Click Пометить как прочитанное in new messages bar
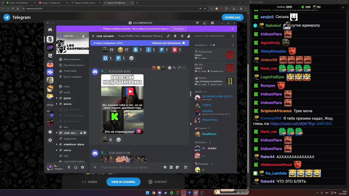 (x=169, y=43)
